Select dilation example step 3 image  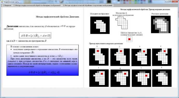[x=141, y=57]
